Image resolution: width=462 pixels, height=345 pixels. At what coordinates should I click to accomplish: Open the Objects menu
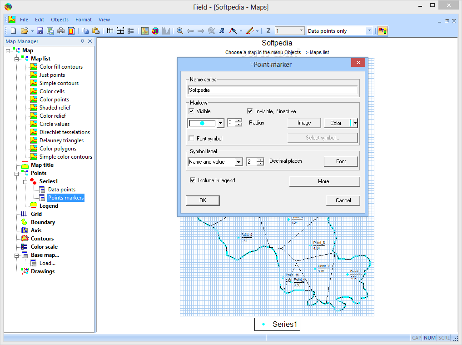click(x=60, y=20)
